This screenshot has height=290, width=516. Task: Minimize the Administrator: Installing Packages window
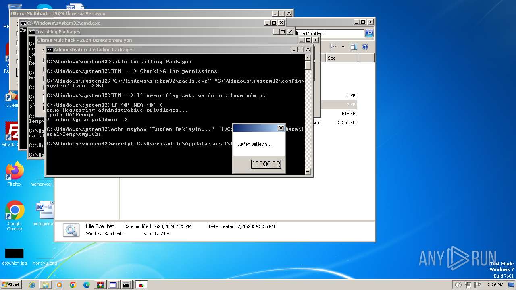click(294, 50)
